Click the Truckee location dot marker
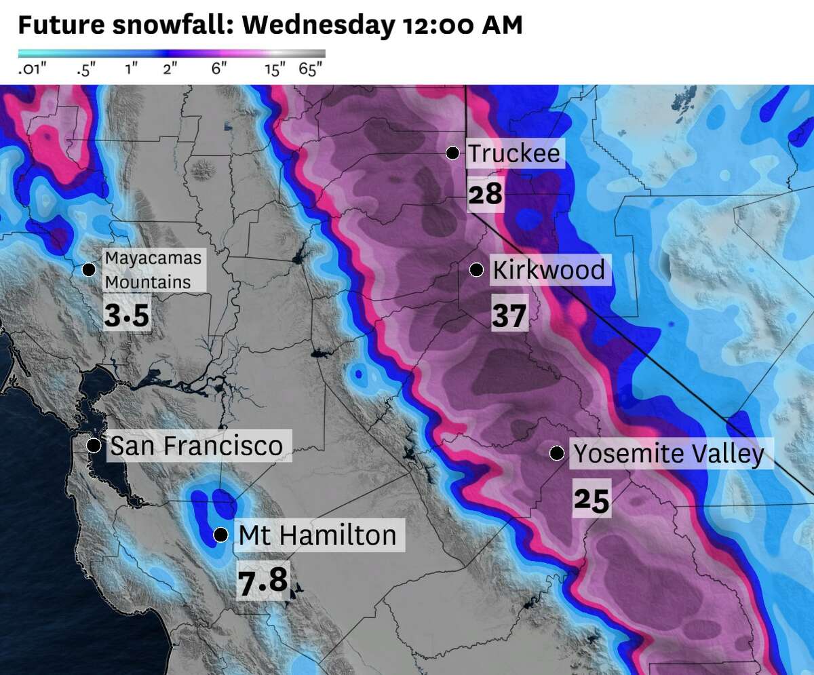Screen dimensions: 814x675 [x=452, y=153]
